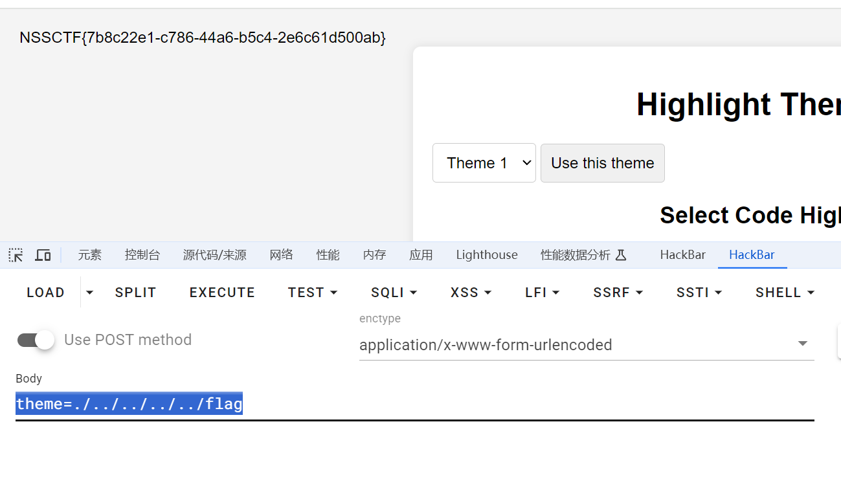The image size is (841, 479).
Task: Open the enctype dropdown arrow
Action: point(803,344)
